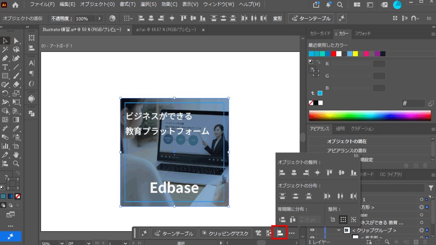Select the Eraser tool
The width and height of the screenshot is (436, 245).
click(x=16, y=85)
